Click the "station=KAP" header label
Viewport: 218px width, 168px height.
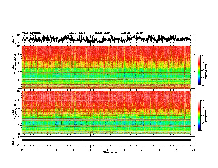(x=102, y=33)
